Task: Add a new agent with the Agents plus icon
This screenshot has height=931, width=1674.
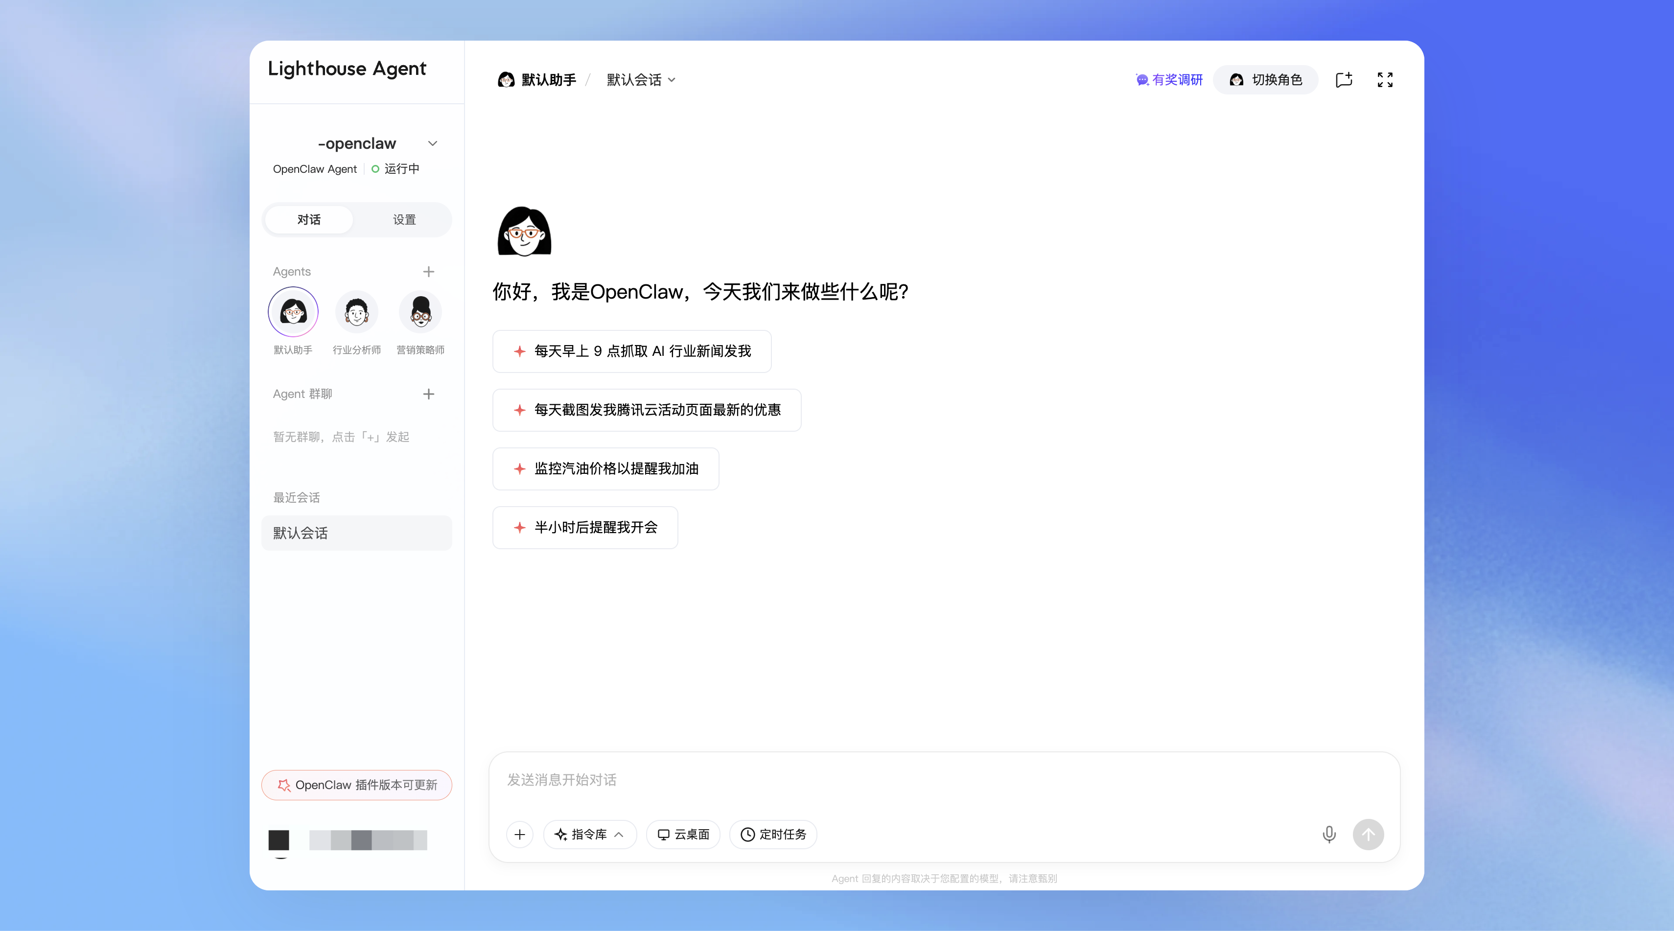Action: pos(428,272)
